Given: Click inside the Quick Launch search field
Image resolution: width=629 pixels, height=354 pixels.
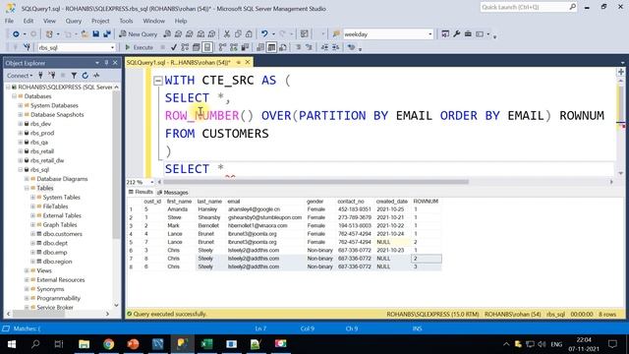Looking at the screenshot, I should [x=524, y=7].
